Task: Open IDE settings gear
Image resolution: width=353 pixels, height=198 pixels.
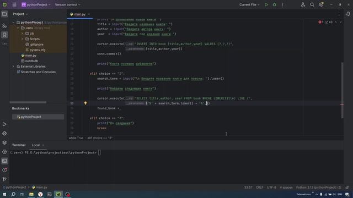Action: click(321, 4)
